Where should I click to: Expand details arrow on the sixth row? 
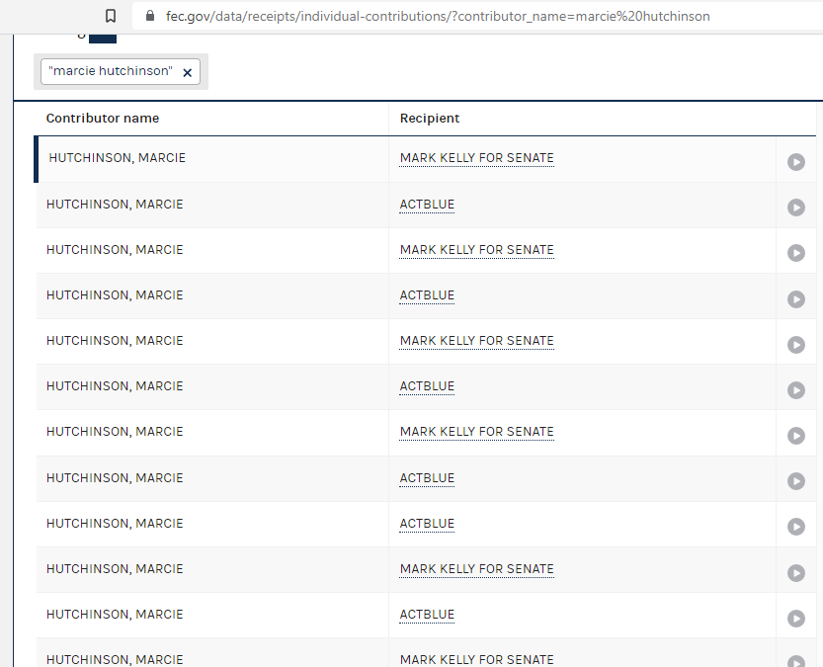point(795,390)
